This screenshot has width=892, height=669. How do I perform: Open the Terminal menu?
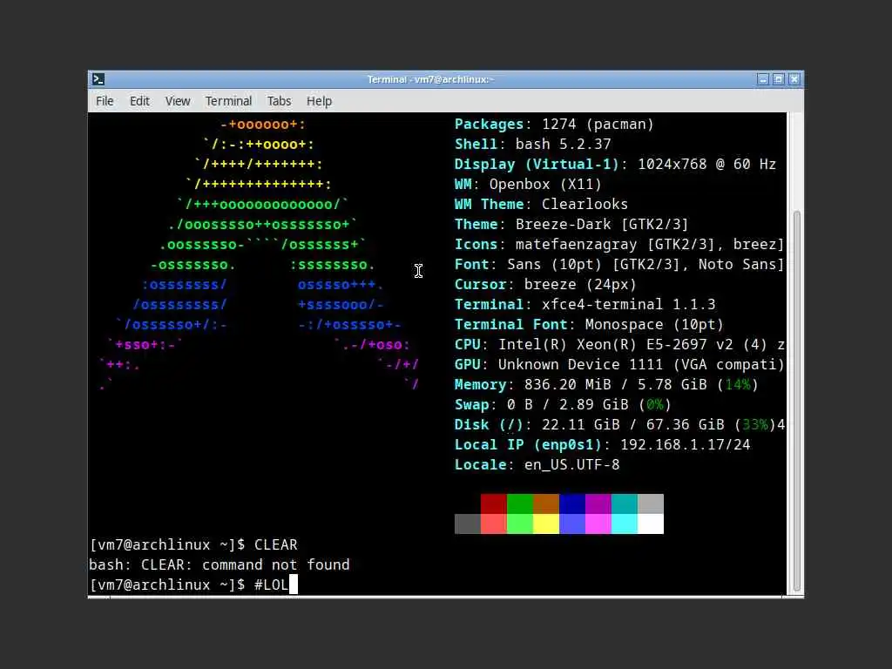coord(228,101)
